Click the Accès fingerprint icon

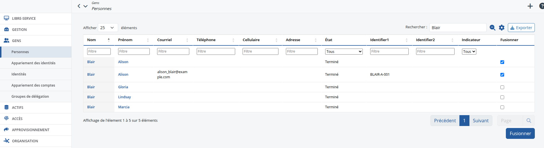[6, 119]
